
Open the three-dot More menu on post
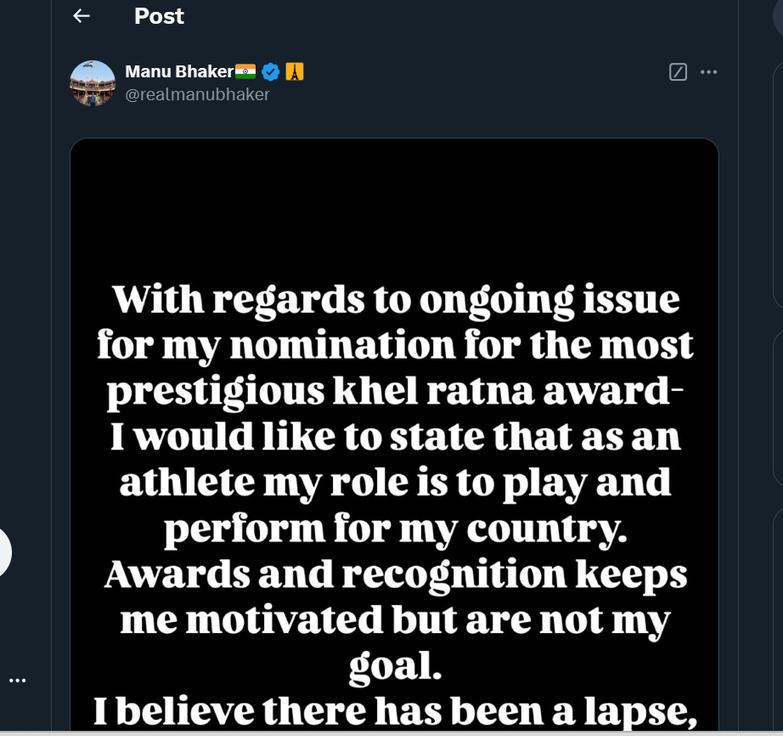click(x=708, y=72)
